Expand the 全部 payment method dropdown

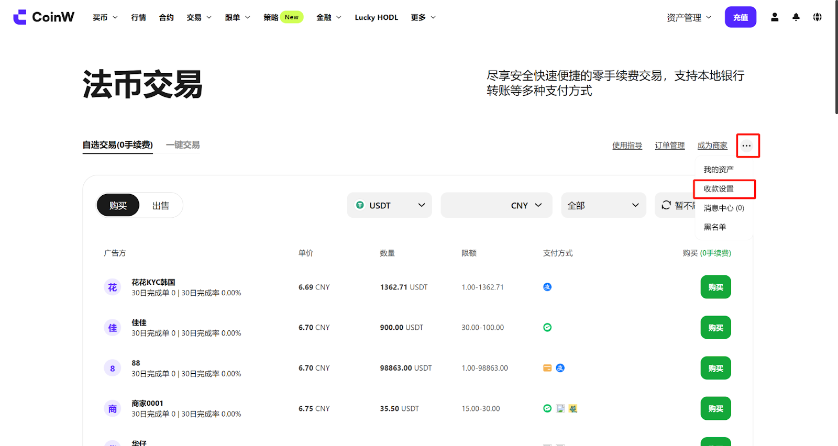tap(603, 205)
